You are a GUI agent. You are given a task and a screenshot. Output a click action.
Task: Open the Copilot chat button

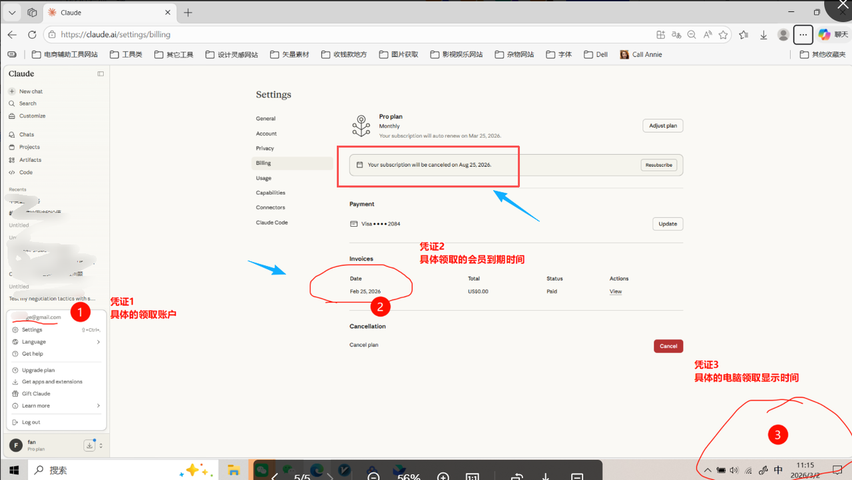pos(832,35)
